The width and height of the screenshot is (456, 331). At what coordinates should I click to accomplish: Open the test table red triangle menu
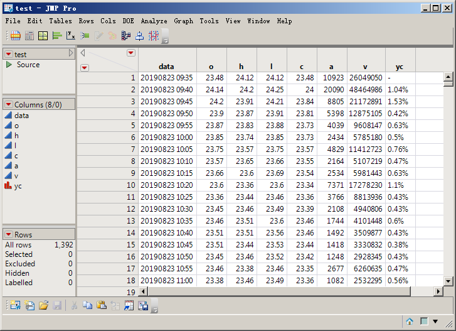pyautogui.click(x=8, y=54)
